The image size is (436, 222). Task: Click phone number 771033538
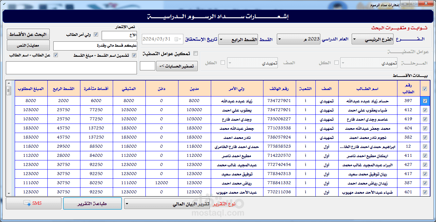click(279, 128)
